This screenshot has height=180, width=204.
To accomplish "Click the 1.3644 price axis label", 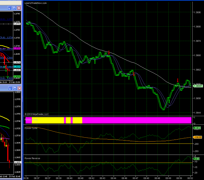I will point(197,113).
